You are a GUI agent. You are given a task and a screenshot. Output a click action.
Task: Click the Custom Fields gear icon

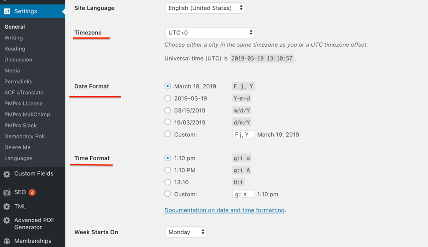click(x=7, y=174)
